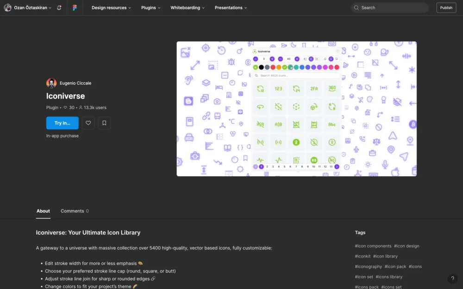Save Iconiverse with the bookmark button
The image size is (463, 289).
104,123
